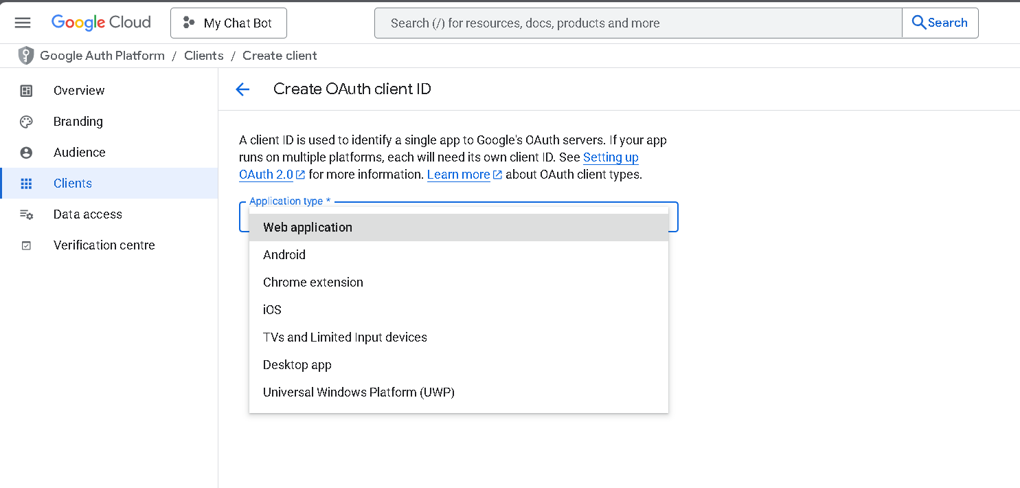
Task: Click the Verification centre checkbox icon
Action: coord(26,245)
